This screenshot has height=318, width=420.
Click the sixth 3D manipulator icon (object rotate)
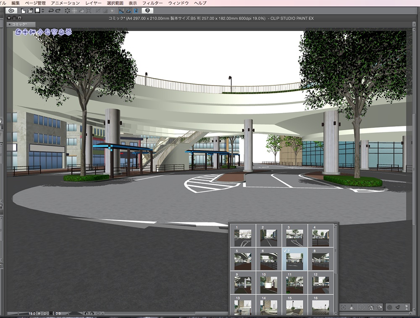[x=54, y=32]
